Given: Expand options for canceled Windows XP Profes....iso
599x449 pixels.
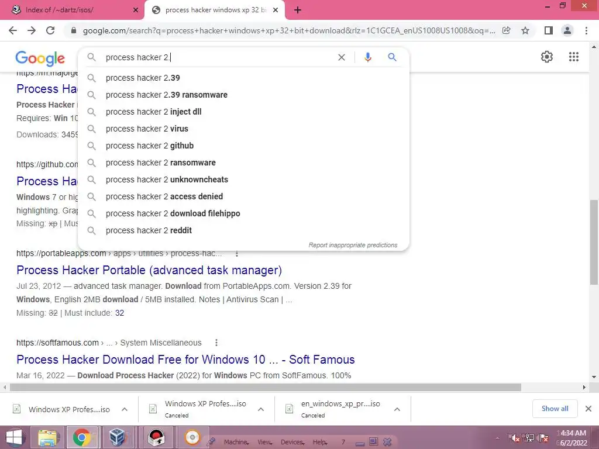Looking at the screenshot, I should point(261,409).
